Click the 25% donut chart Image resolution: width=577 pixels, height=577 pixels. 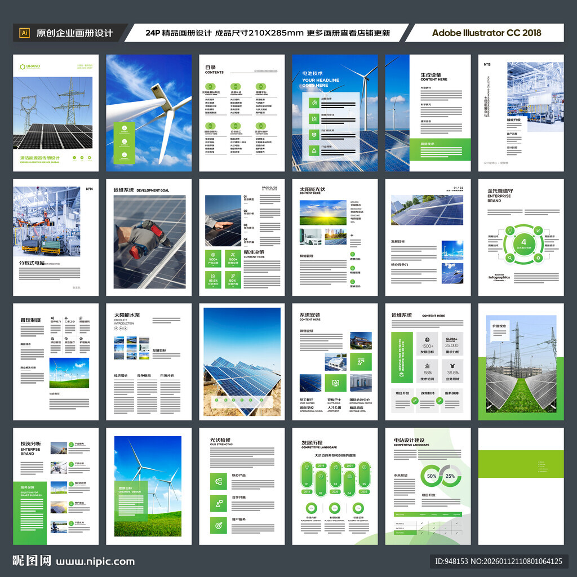point(450,476)
